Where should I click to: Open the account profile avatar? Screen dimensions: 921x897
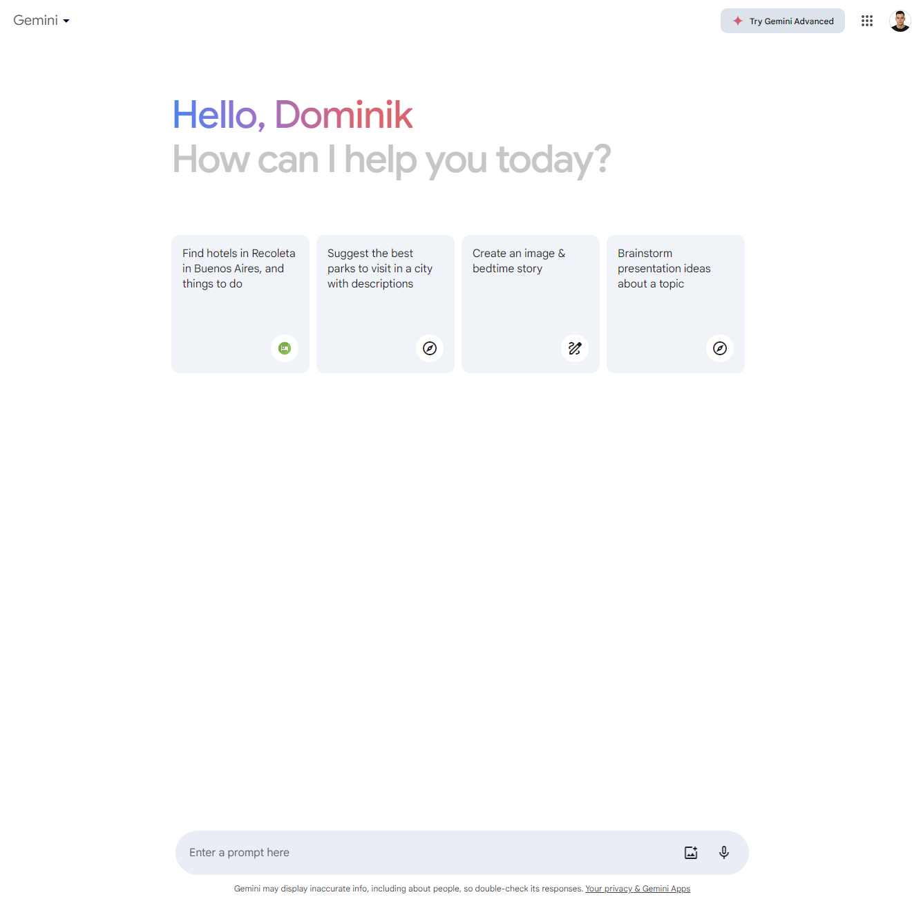[900, 21]
